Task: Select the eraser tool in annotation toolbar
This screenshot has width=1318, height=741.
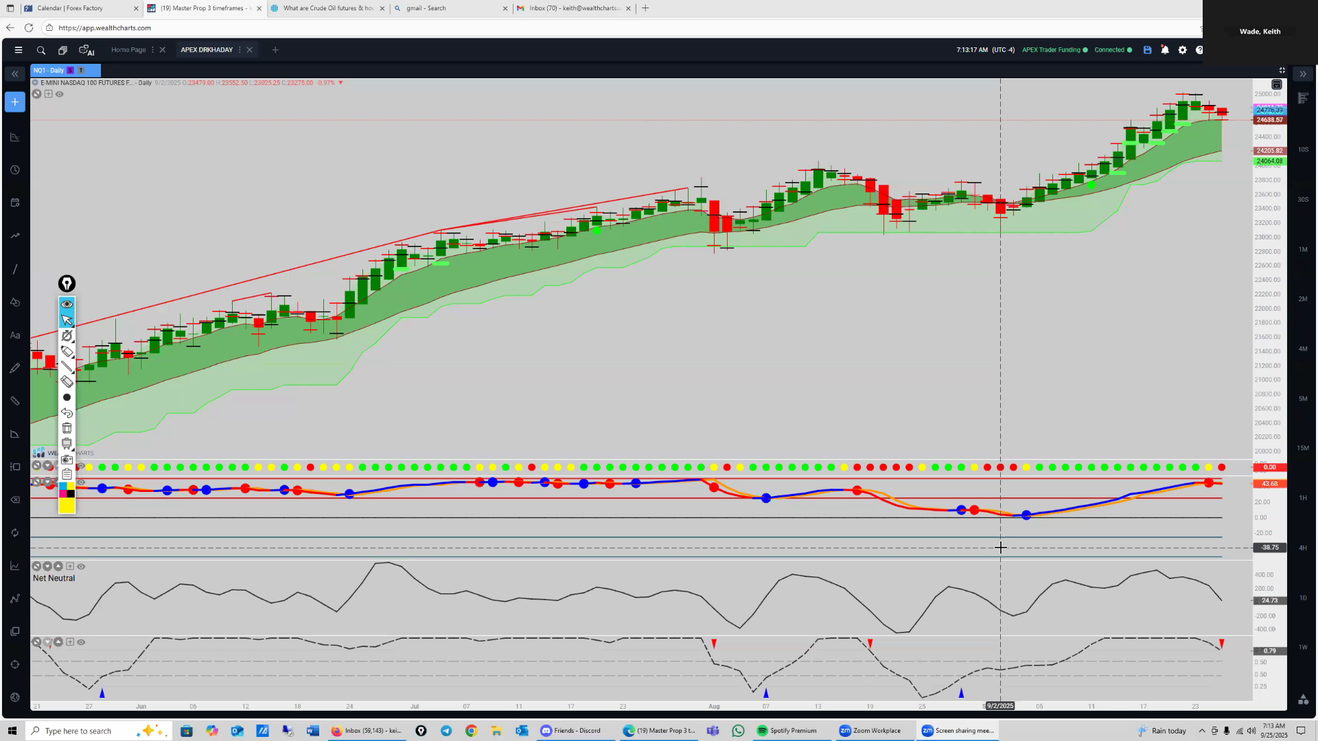Action: [x=67, y=381]
